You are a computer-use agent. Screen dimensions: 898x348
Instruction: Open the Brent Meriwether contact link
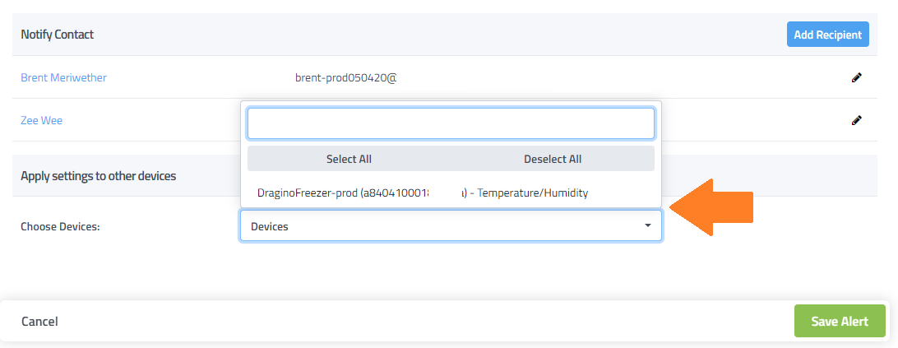click(x=63, y=78)
